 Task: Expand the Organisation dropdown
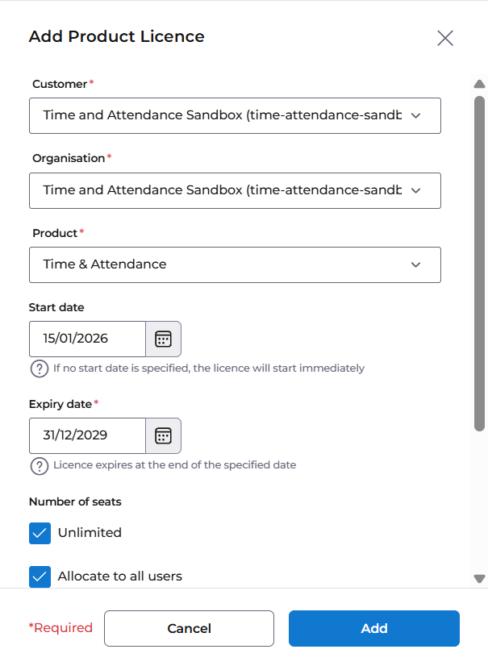coord(235,191)
